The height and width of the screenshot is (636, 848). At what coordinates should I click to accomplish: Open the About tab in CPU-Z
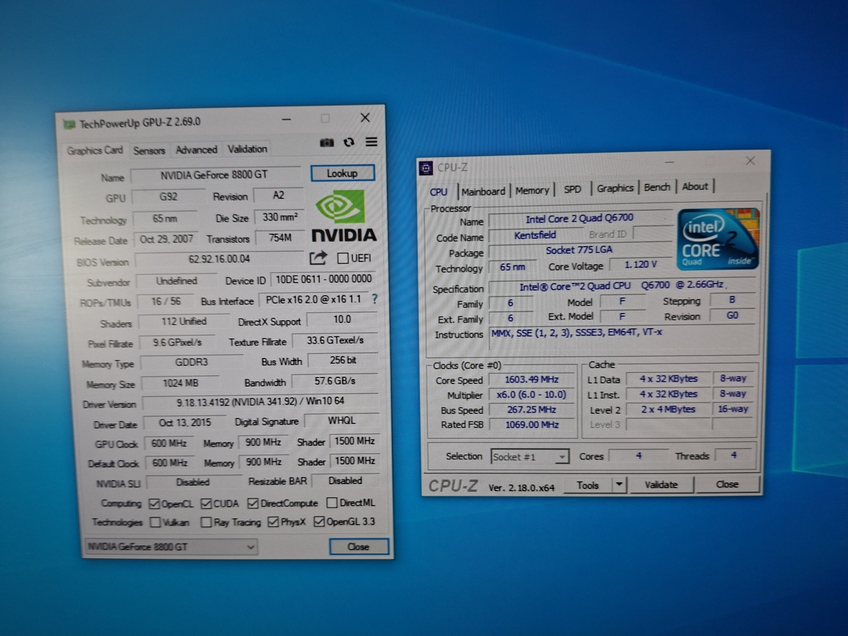click(x=695, y=186)
